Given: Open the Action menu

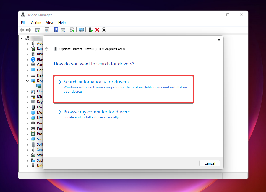Looking at the screenshot, I should [36, 23].
